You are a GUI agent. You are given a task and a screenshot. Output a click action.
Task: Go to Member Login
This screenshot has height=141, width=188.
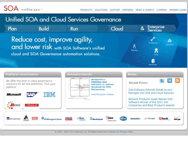(178, 10)
